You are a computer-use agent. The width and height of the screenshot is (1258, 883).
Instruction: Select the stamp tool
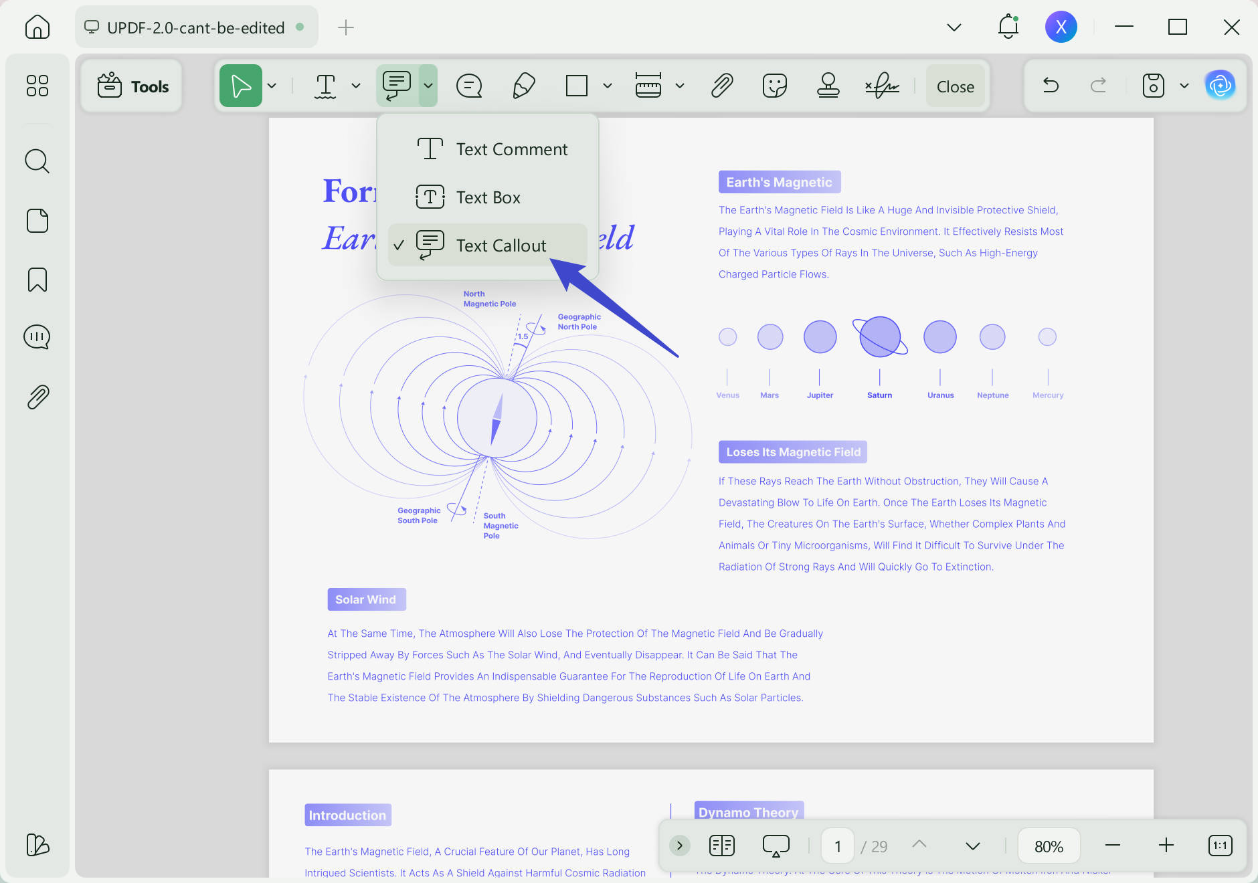[828, 86]
